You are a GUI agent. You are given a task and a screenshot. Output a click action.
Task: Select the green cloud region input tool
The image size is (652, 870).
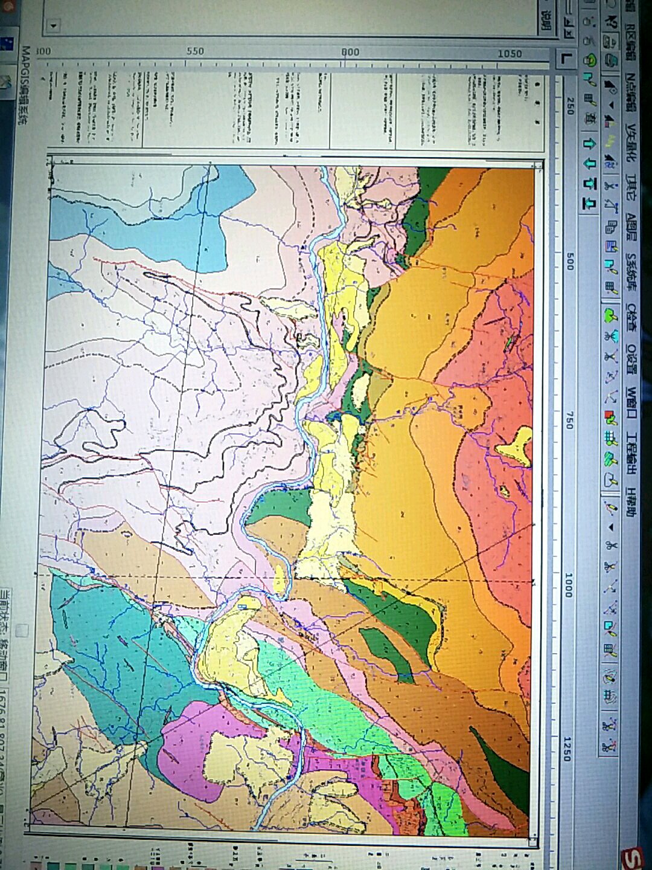coord(611,315)
